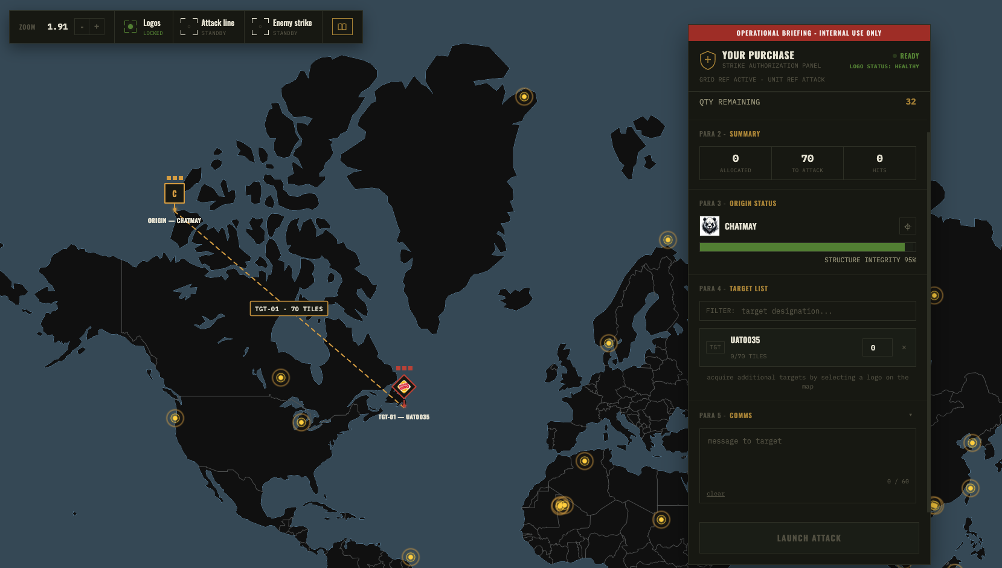
Task: Open the briefing book icon
Action: point(342,27)
